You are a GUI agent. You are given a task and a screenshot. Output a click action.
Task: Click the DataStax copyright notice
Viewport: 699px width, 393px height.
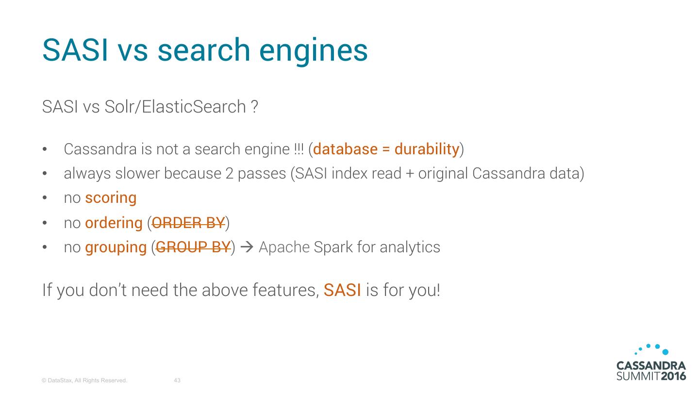point(84,381)
